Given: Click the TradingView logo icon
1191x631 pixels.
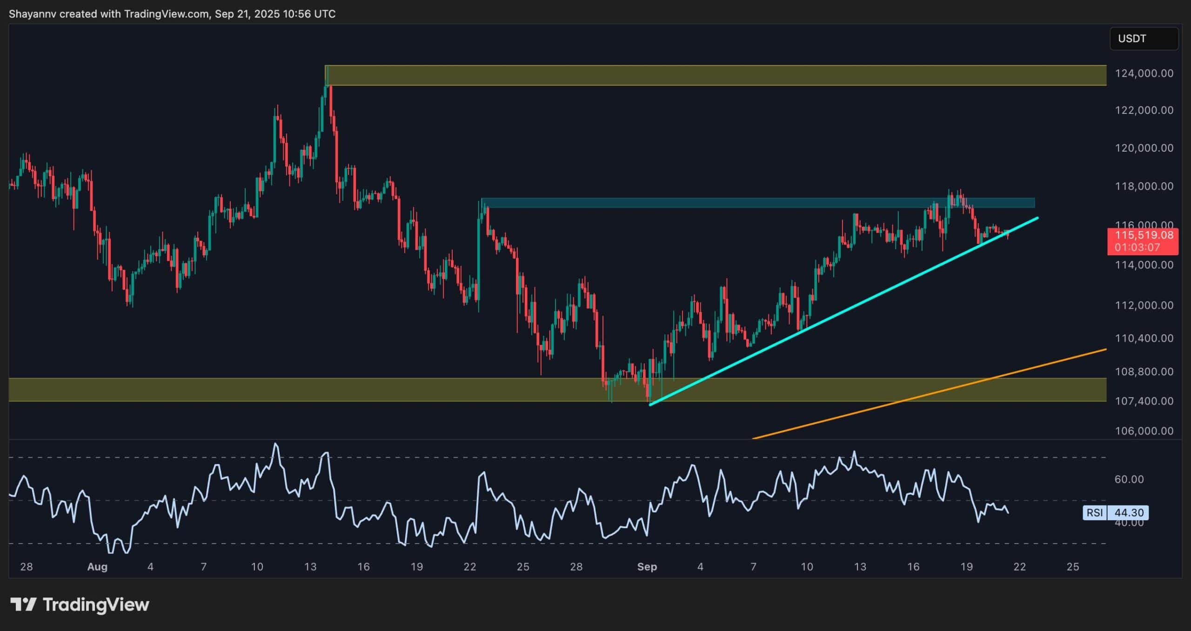Looking at the screenshot, I should coord(23,604).
